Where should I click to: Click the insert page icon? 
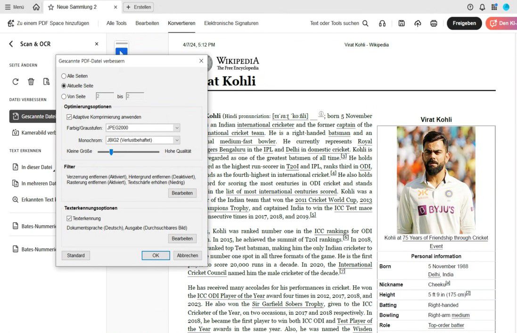pyautogui.click(x=46, y=81)
